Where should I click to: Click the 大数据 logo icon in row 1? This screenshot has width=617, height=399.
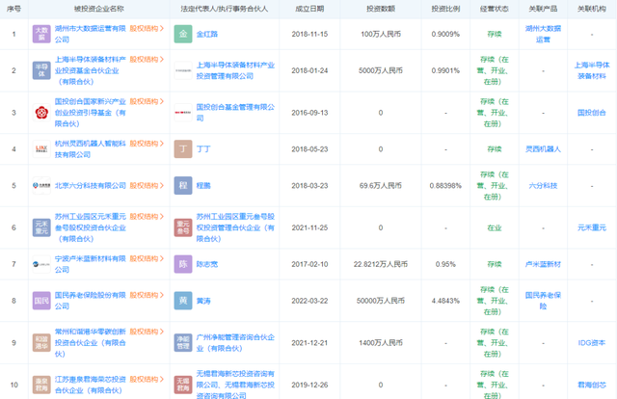pos(41,34)
